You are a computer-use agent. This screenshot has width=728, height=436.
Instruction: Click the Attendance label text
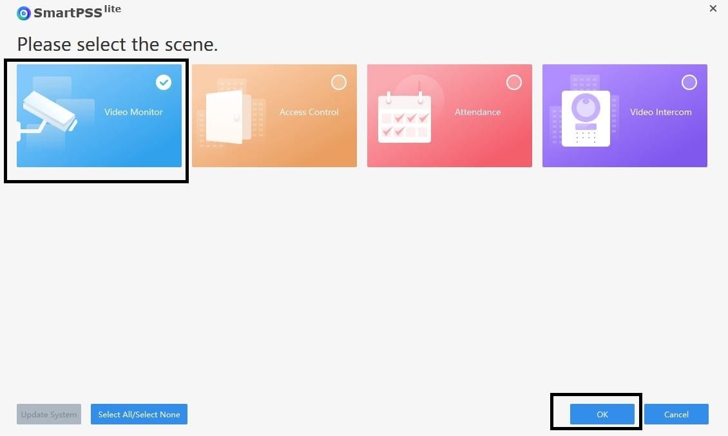(477, 112)
